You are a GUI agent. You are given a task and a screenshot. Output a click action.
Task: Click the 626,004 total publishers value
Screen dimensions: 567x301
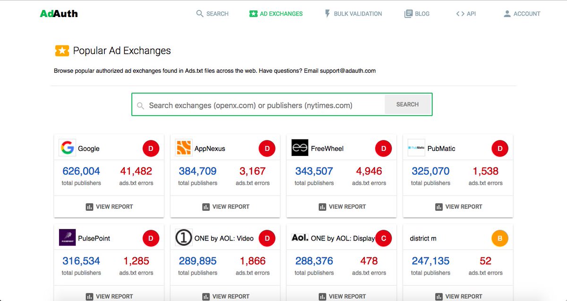[81, 171]
